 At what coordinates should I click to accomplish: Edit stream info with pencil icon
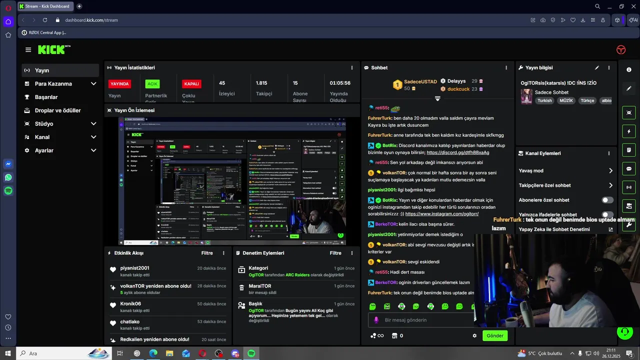click(x=596, y=67)
